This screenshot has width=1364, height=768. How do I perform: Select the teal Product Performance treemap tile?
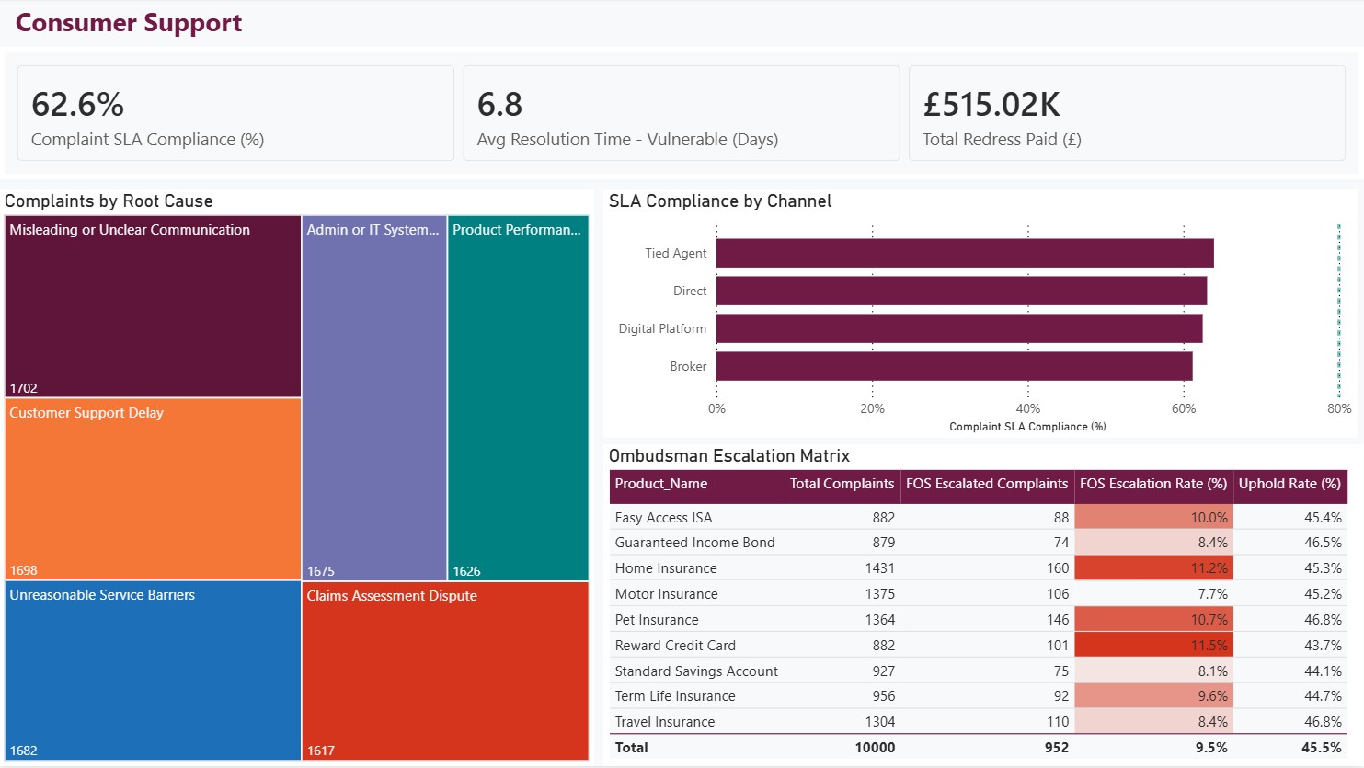pyautogui.click(x=518, y=398)
